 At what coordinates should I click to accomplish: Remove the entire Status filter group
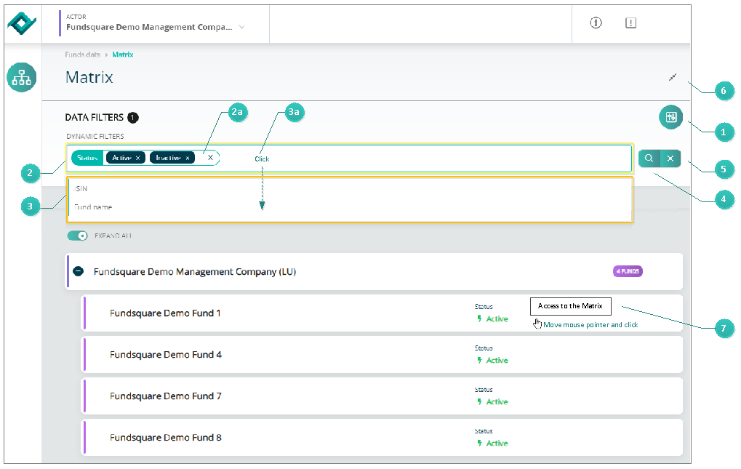210,158
